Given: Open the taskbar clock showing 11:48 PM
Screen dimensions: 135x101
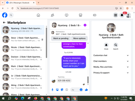Looking at the screenshot, I should (x=124, y=98).
